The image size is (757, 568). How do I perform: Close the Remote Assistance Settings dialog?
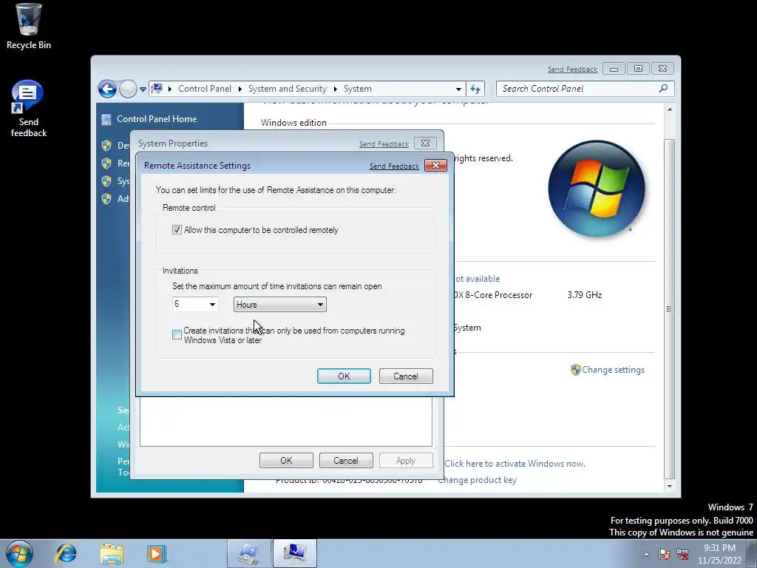pyautogui.click(x=435, y=165)
